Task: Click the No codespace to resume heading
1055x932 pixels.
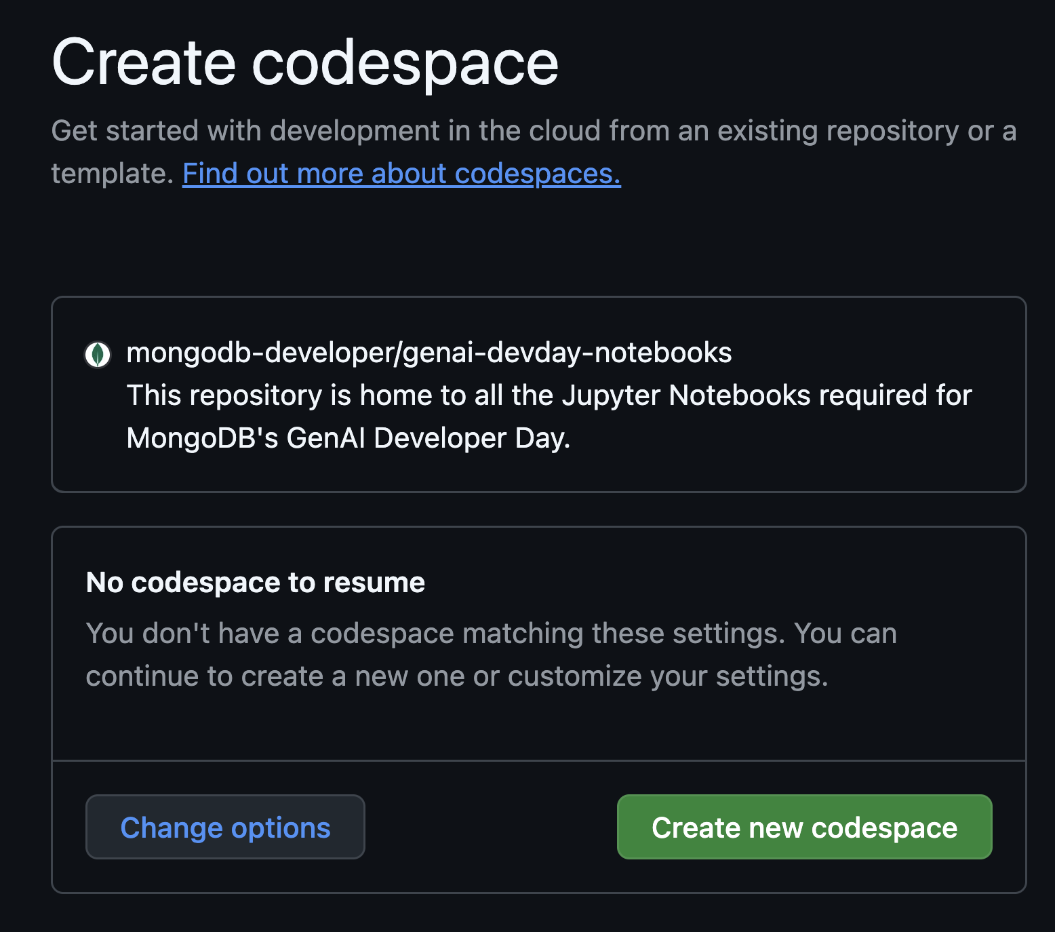Action: coord(255,583)
